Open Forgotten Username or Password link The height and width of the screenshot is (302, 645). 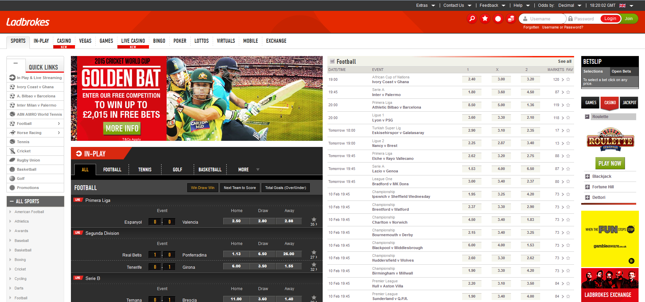click(x=553, y=27)
